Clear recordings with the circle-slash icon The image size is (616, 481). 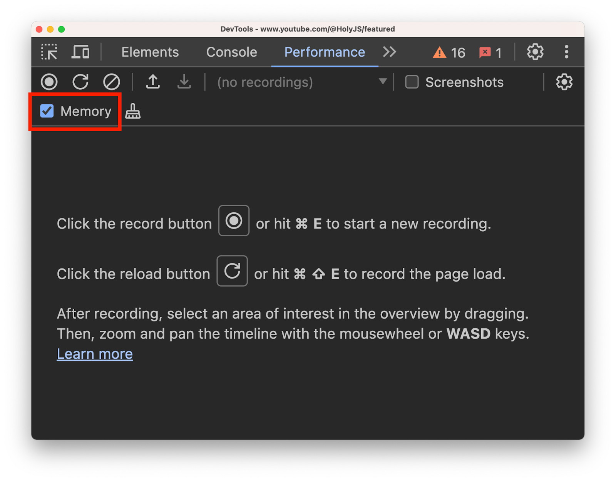[112, 82]
